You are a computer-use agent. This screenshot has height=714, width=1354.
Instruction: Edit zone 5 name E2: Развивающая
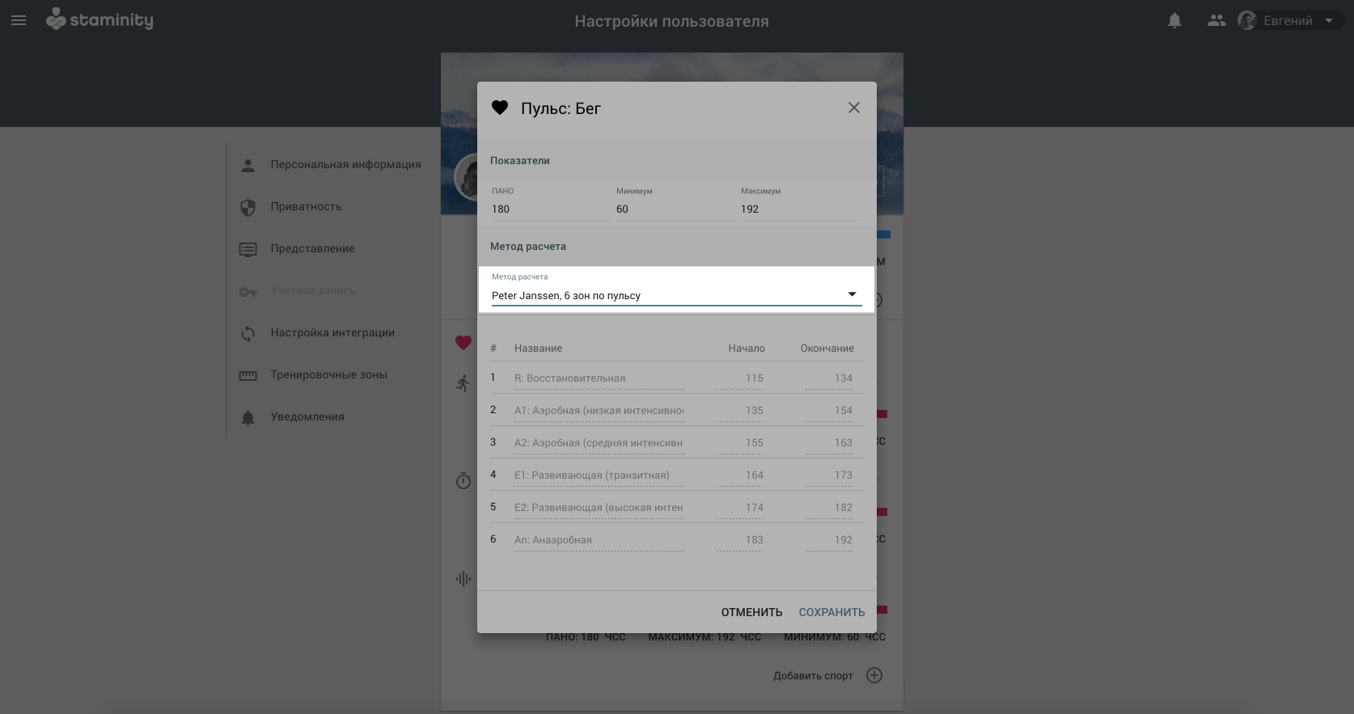pyautogui.click(x=599, y=508)
